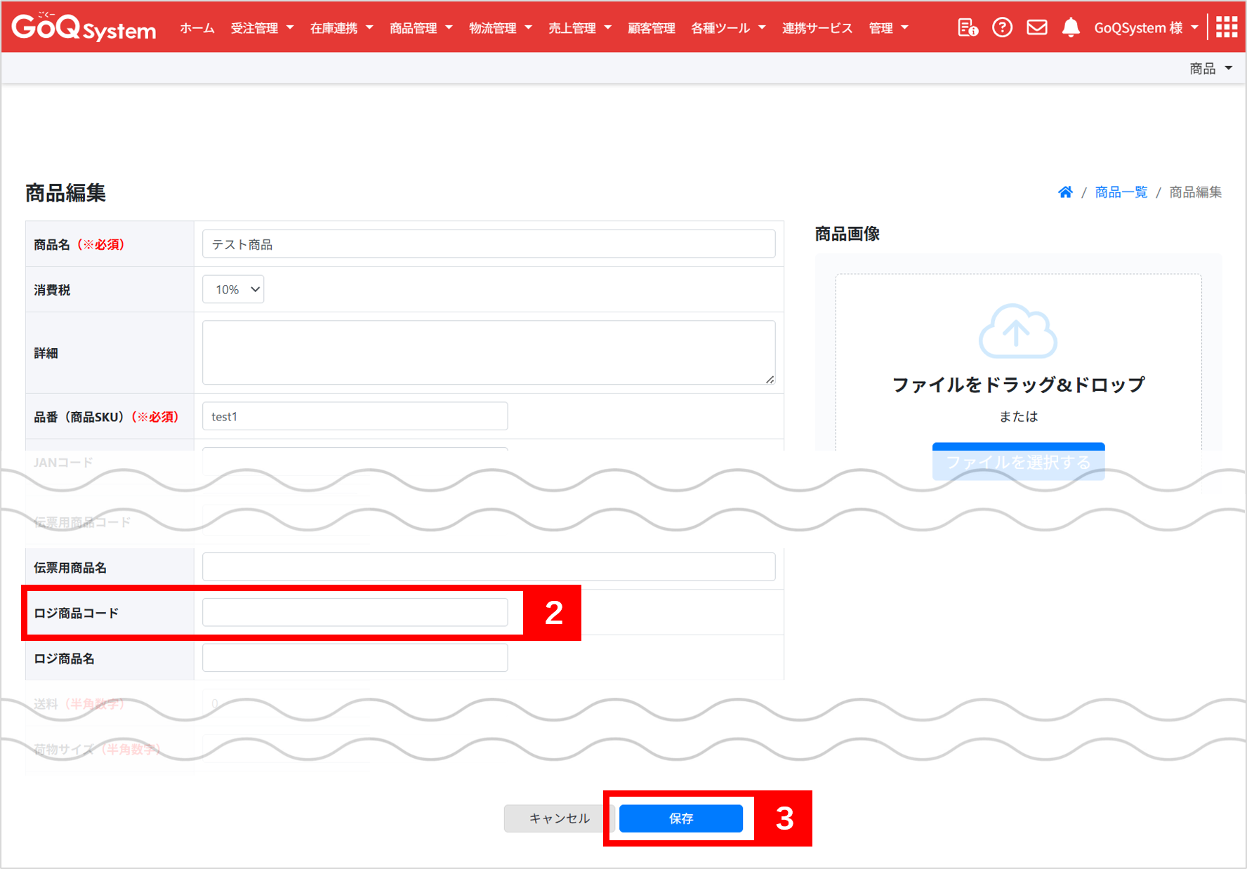Image resolution: width=1247 pixels, height=869 pixels.
Task: Focus the 詳細 text area
Action: 488,352
